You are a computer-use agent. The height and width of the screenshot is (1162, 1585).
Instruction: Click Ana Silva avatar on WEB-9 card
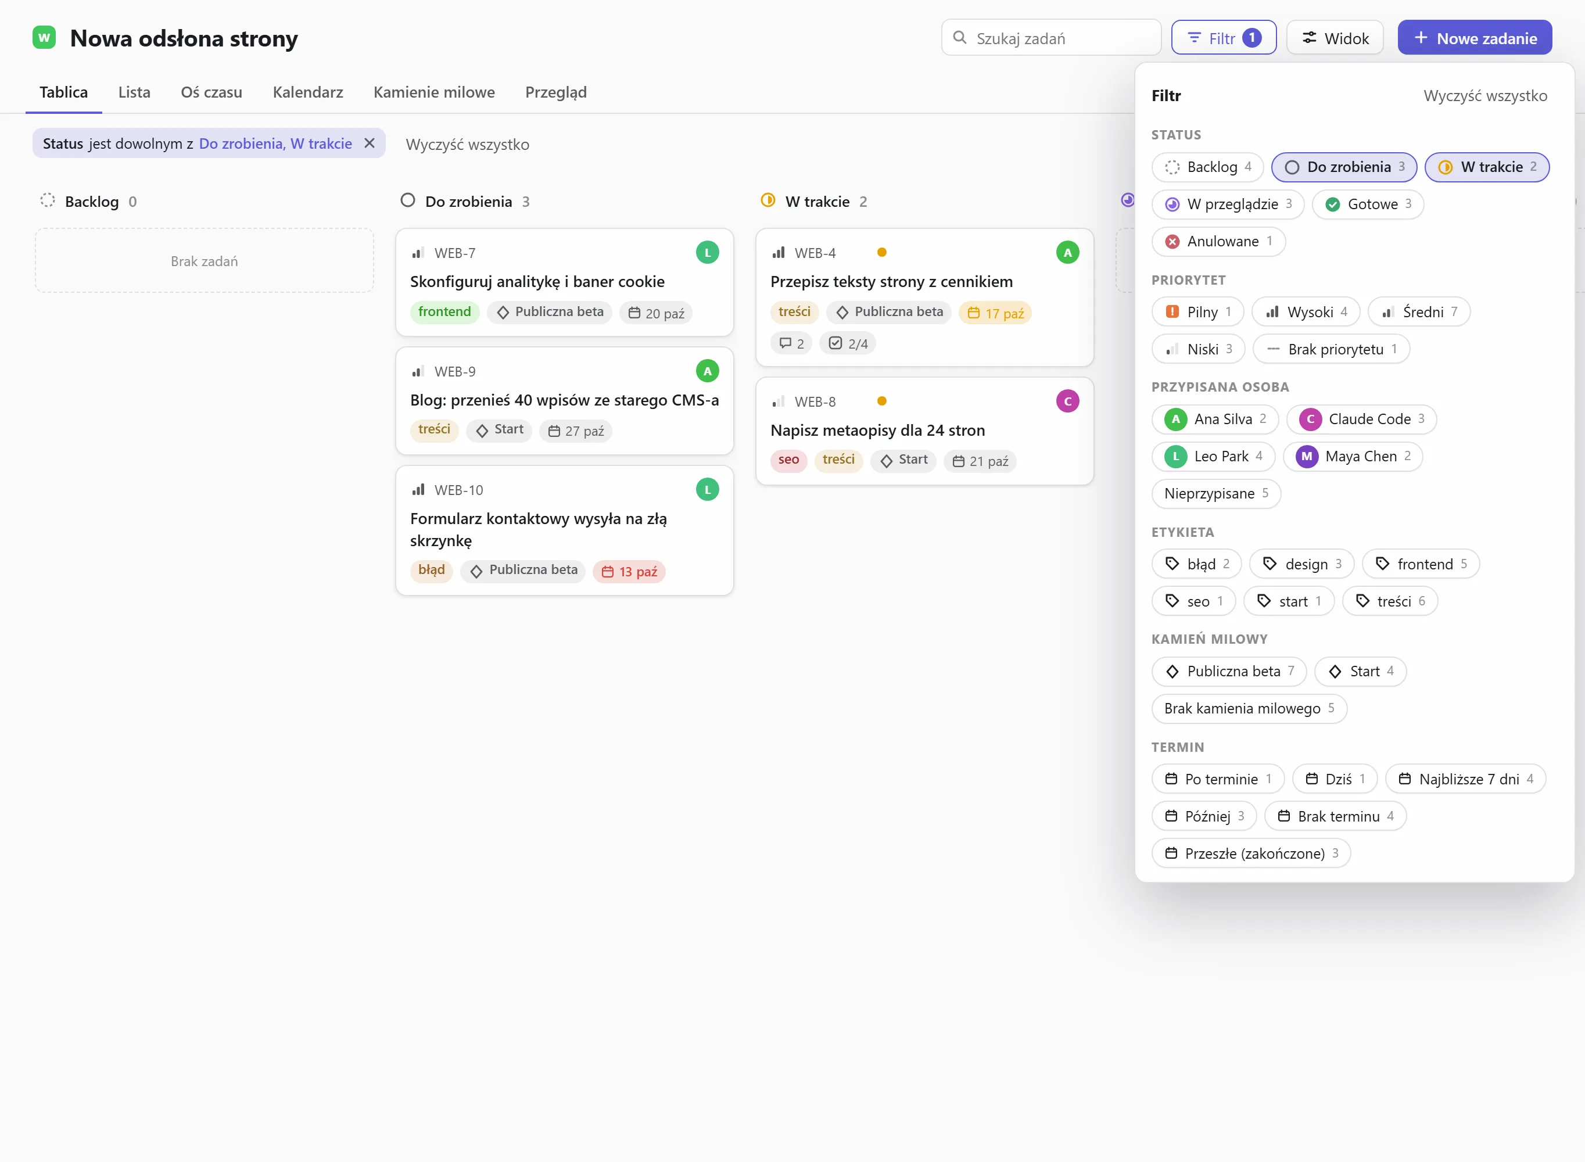708,371
